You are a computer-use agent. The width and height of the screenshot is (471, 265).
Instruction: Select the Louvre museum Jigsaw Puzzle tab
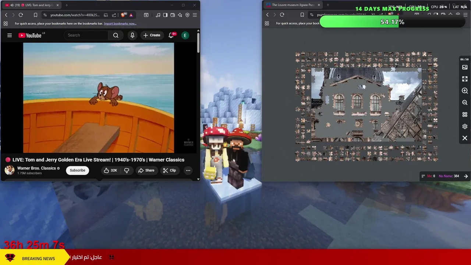click(x=293, y=5)
